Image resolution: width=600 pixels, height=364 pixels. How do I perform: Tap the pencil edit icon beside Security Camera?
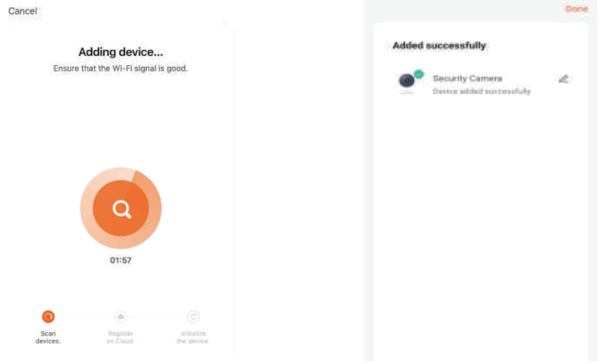[x=563, y=79]
